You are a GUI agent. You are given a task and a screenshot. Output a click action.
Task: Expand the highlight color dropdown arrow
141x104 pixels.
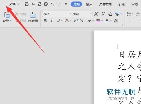tap(102, 21)
